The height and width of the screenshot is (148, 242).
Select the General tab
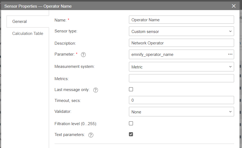pyautogui.click(x=20, y=22)
